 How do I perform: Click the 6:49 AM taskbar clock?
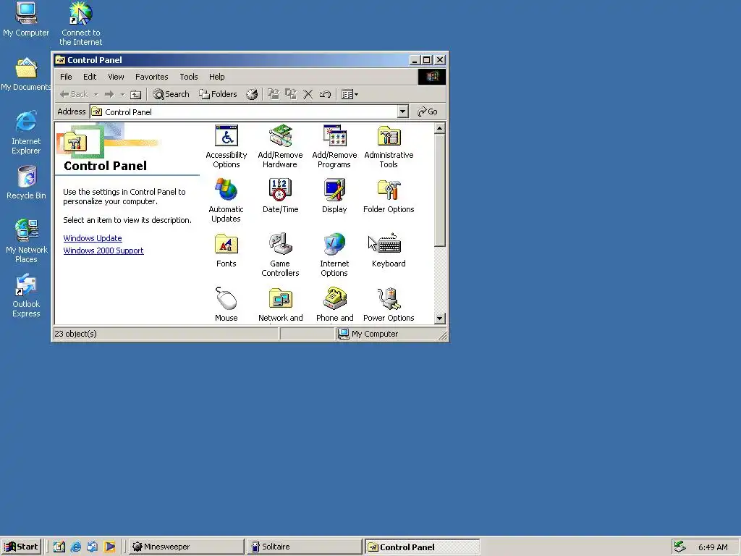point(713,547)
